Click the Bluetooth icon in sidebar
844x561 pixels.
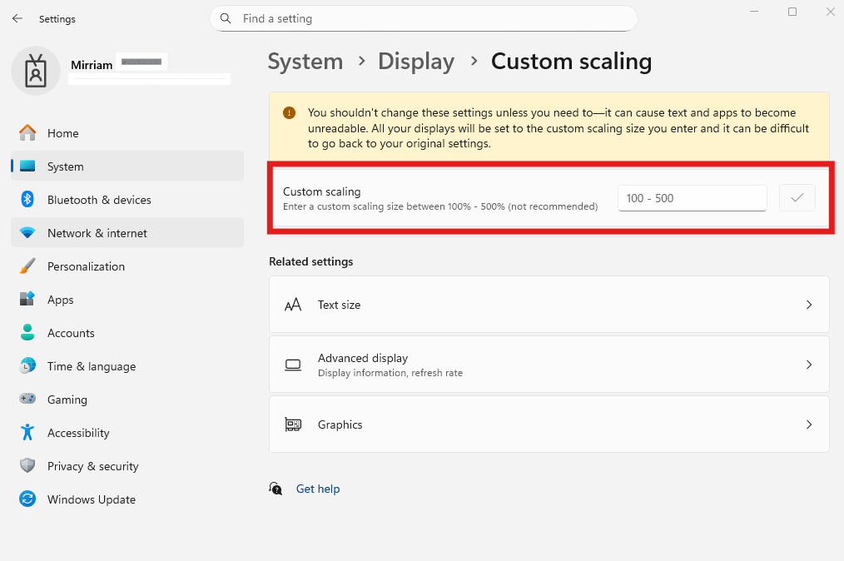click(27, 199)
